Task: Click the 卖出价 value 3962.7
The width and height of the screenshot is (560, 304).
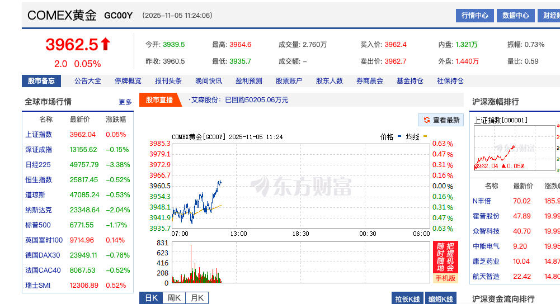Action: click(396, 61)
